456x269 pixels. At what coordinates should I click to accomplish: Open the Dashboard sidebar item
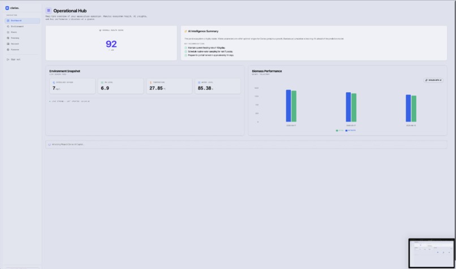23,20
